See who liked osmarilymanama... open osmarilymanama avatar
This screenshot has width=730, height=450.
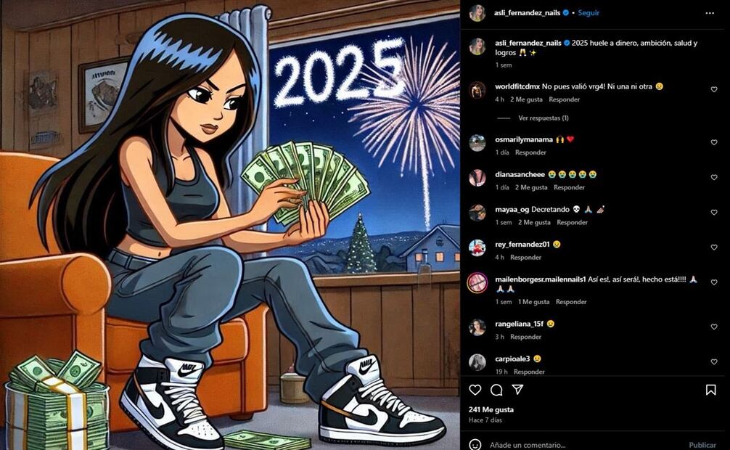coord(477,143)
